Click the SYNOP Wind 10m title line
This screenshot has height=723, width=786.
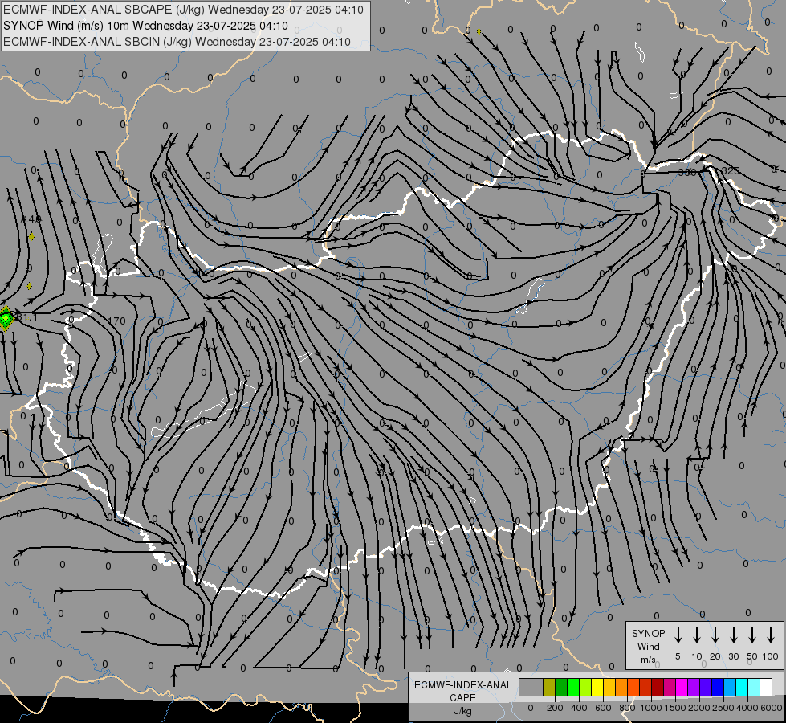(x=145, y=26)
